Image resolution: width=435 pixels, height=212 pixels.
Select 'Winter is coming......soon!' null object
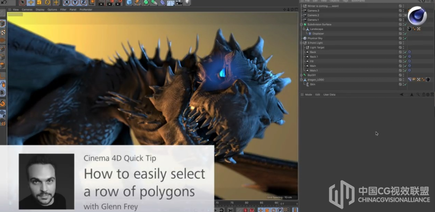click(x=323, y=6)
